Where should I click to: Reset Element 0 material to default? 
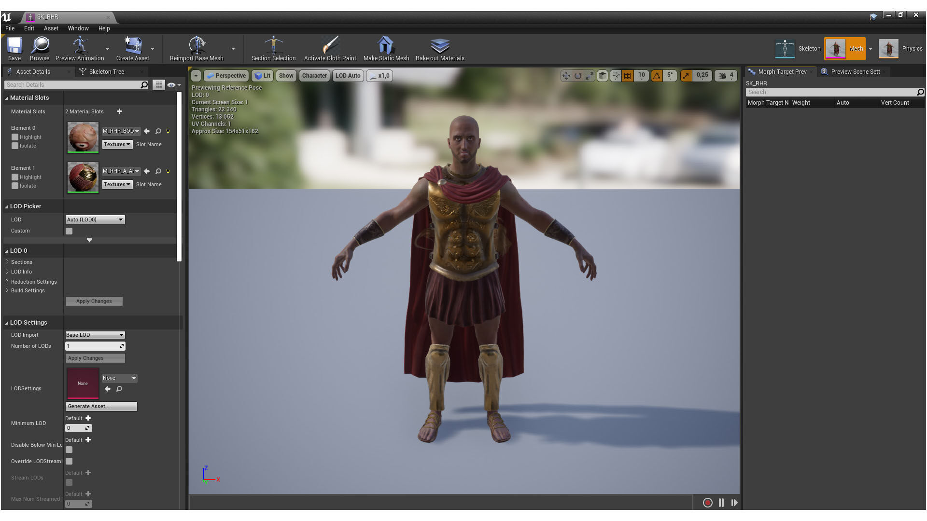pos(168,131)
